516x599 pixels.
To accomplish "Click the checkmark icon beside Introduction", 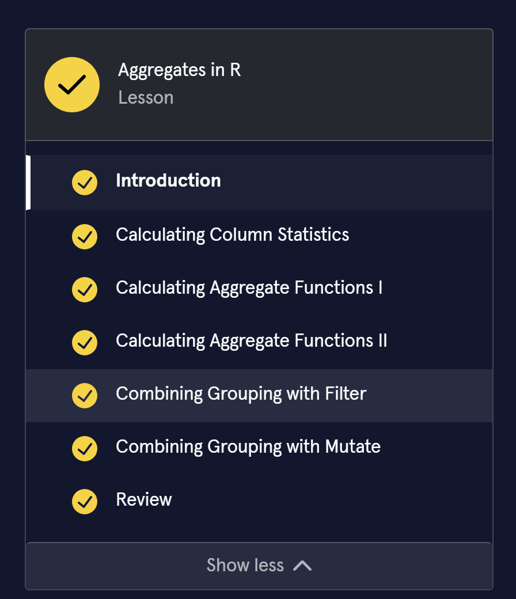I will [x=85, y=183].
